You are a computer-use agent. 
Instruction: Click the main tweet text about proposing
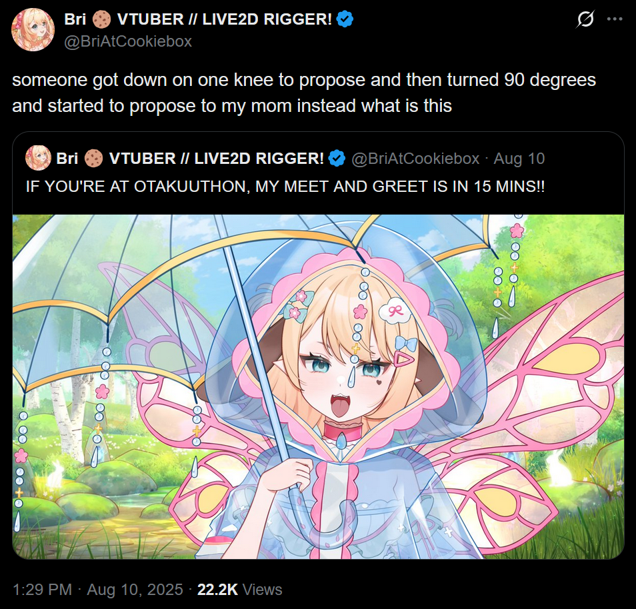click(304, 93)
